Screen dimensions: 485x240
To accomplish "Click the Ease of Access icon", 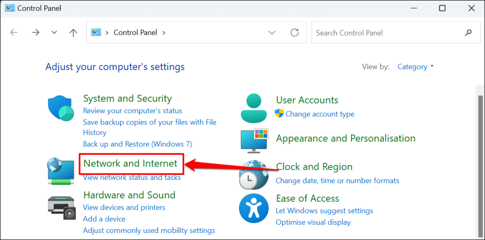I will pyautogui.click(x=254, y=208).
